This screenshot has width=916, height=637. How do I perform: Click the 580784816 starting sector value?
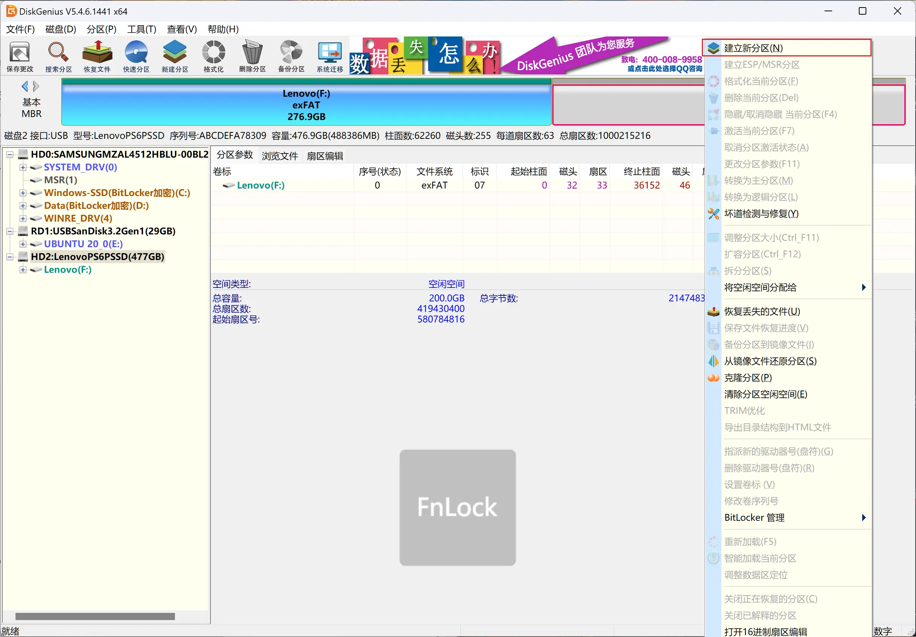[x=441, y=319]
